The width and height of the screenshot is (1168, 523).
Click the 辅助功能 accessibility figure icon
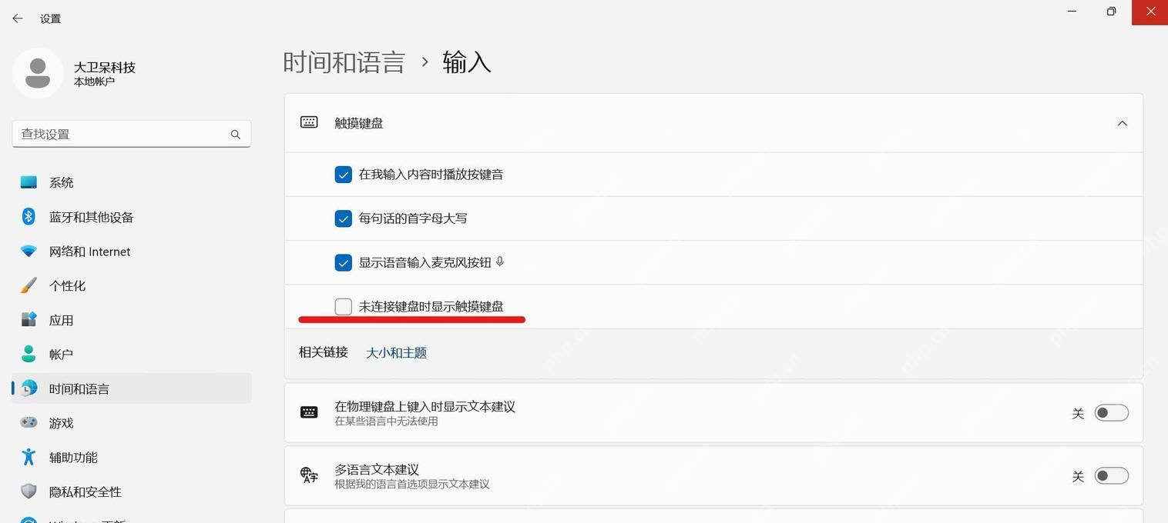coord(29,457)
